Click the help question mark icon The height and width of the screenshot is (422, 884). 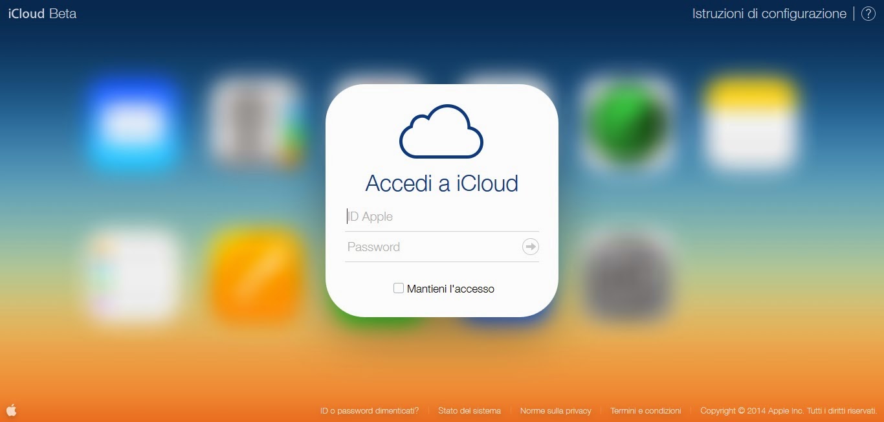(868, 14)
